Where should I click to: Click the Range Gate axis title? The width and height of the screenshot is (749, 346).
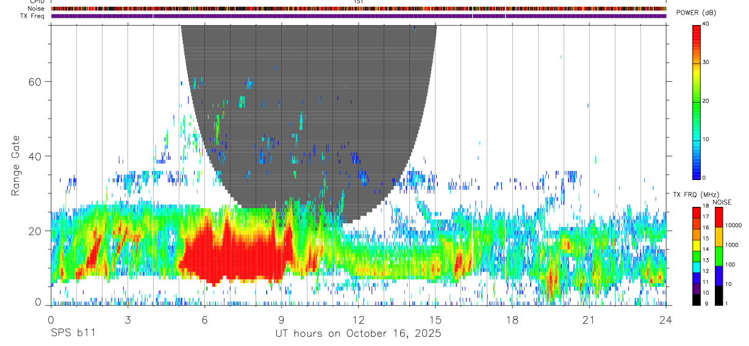pos(16,165)
